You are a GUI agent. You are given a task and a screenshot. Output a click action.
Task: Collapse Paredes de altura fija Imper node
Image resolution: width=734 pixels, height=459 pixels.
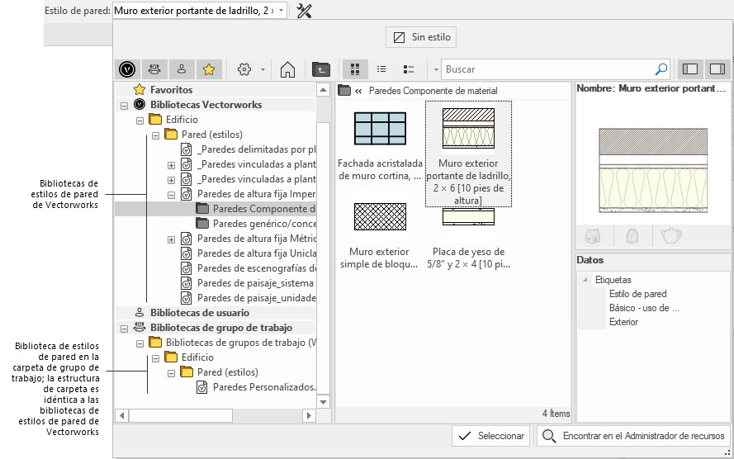(172, 195)
